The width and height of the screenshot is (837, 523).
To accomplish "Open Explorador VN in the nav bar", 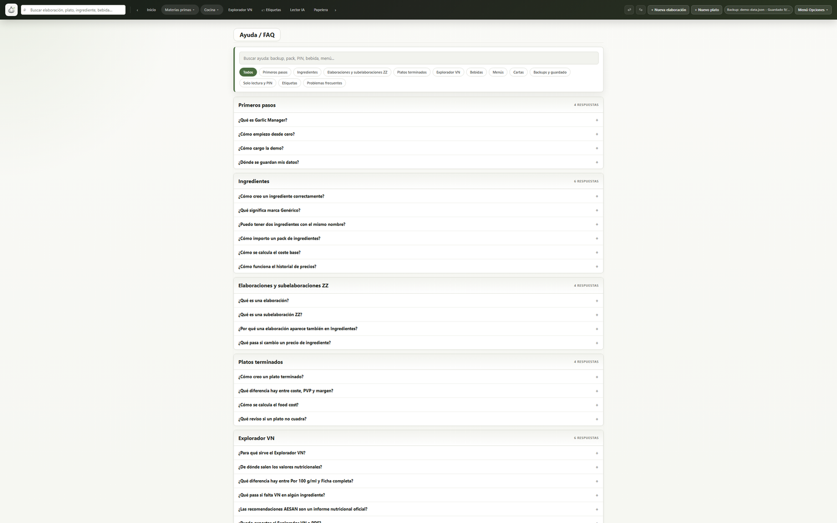I will coord(240,10).
